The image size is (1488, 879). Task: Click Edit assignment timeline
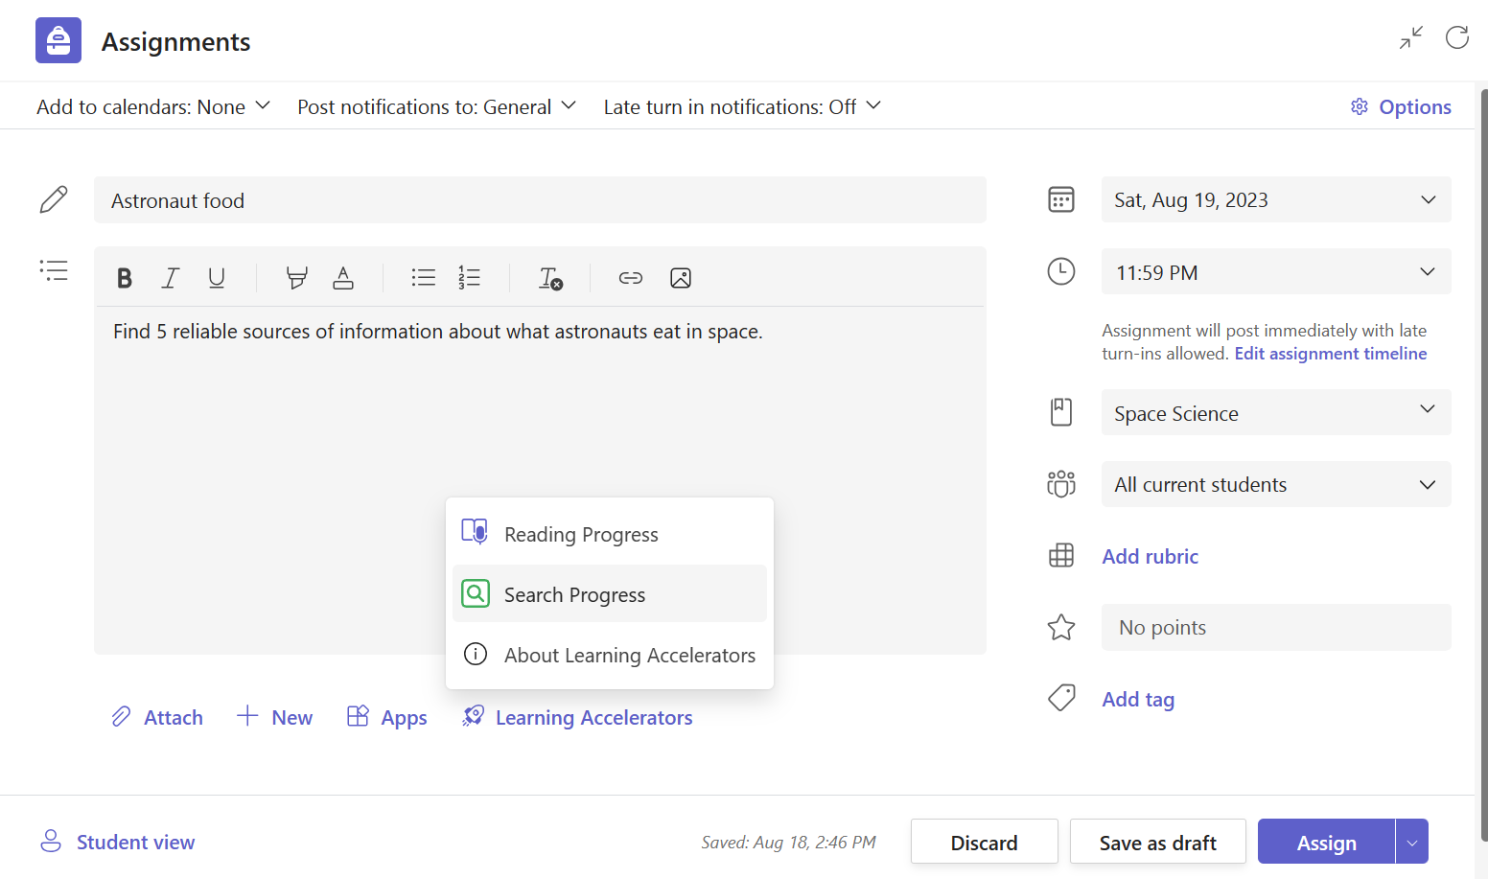(1330, 353)
